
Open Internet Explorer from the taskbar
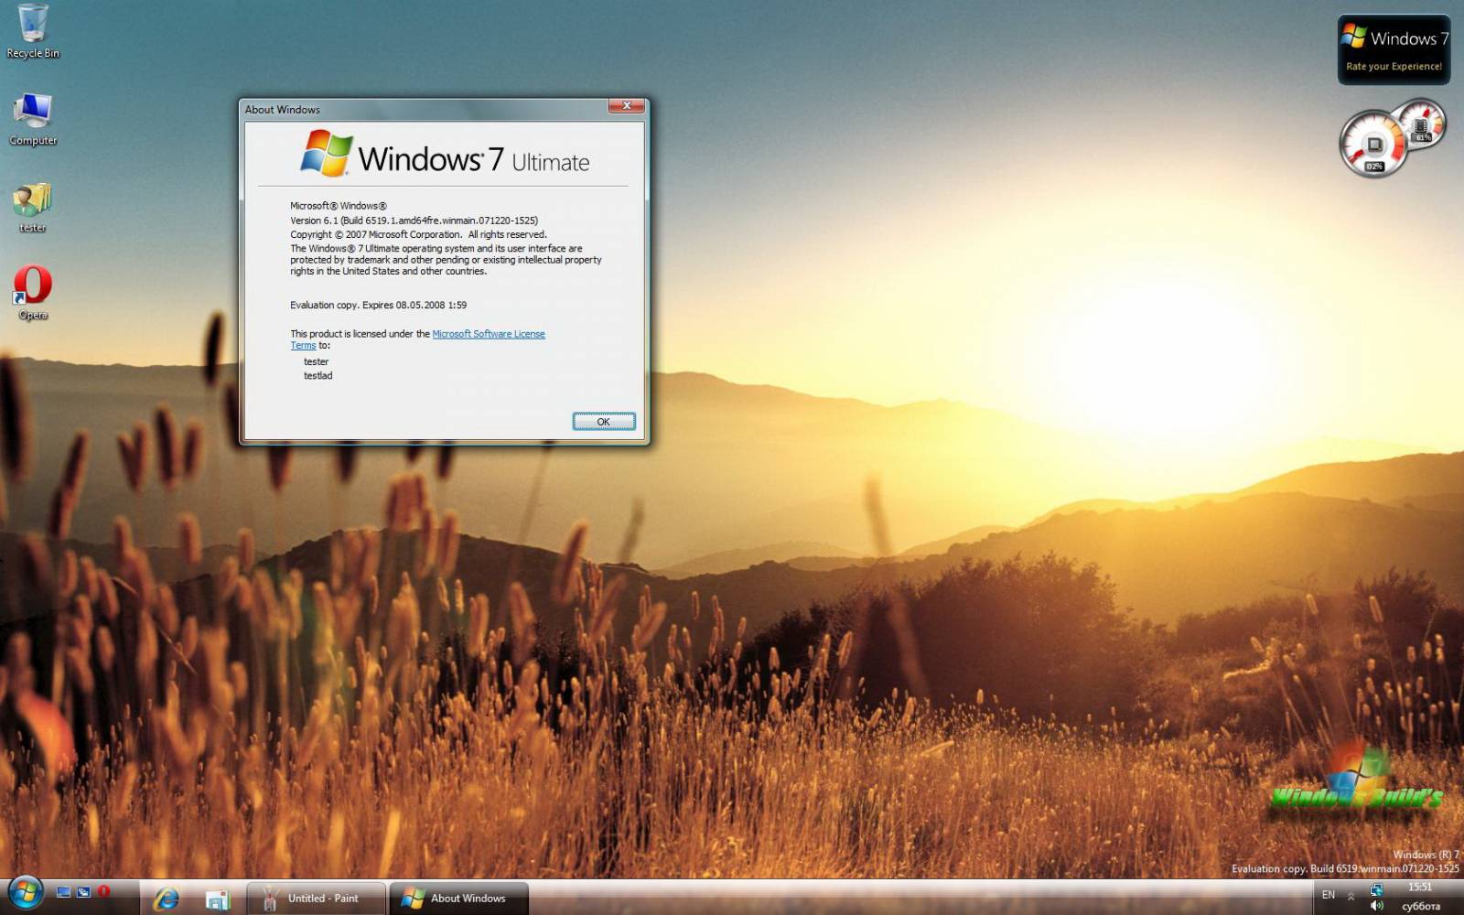[167, 899]
